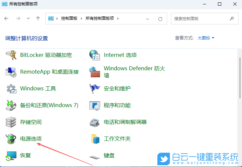The image size is (242, 167).
Task: Click the 安全和维护 blue flag icon
Action: (94, 89)
